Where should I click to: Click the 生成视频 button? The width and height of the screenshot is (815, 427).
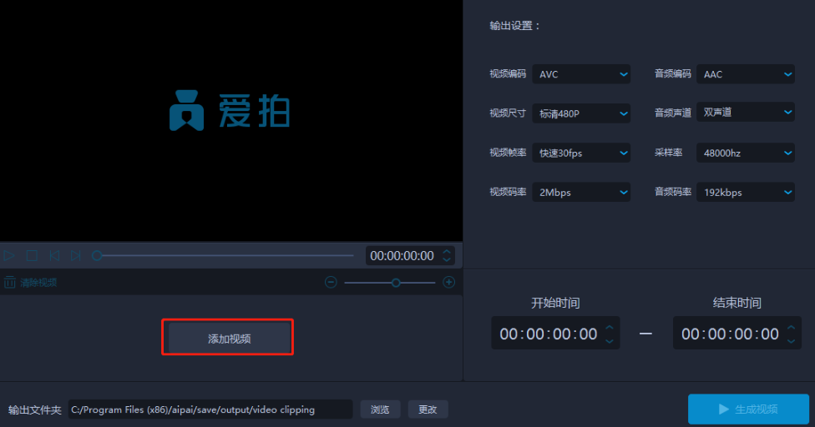click(x=748, y=409)
